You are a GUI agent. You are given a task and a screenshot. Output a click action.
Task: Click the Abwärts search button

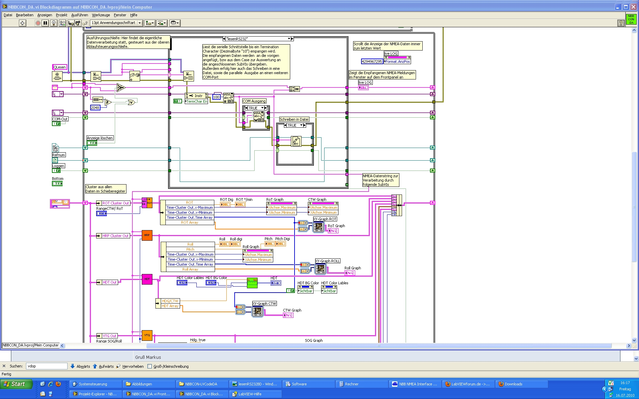pyautogui.click(x=80, y=366)
